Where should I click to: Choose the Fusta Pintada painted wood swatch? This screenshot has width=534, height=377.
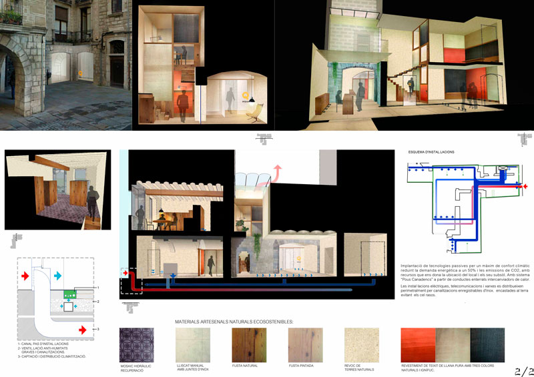(x=306, y=345)
